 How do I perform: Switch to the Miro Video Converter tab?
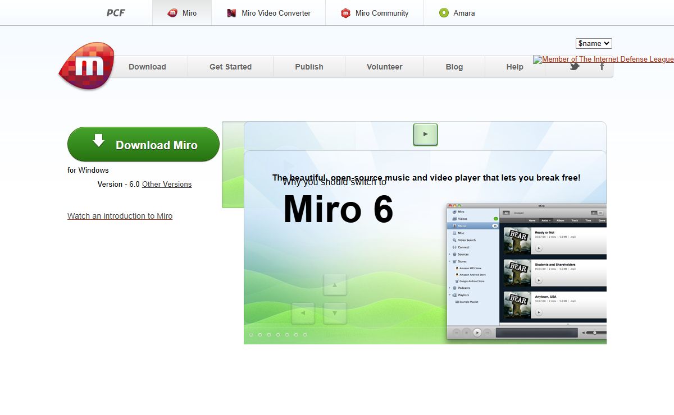pyautogui.click(x=268, y=13)
